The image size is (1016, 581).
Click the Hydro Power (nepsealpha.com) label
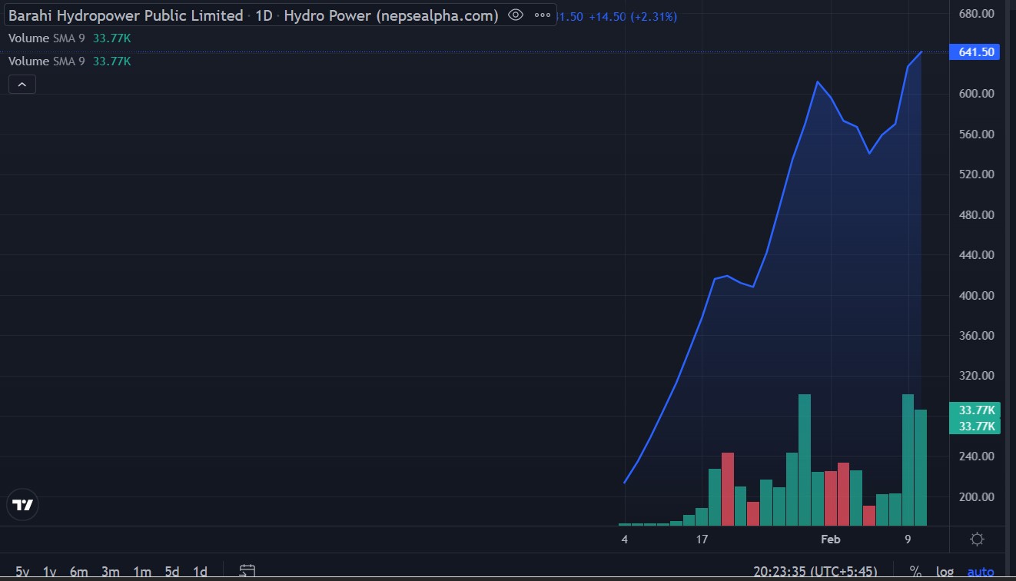pos(391,15)
